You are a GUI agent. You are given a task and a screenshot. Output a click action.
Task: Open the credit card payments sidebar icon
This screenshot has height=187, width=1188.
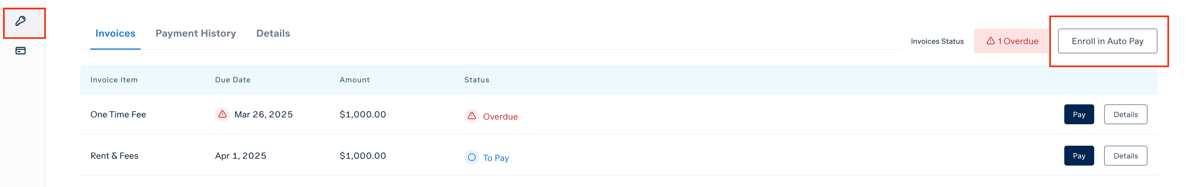pos(21,51)
